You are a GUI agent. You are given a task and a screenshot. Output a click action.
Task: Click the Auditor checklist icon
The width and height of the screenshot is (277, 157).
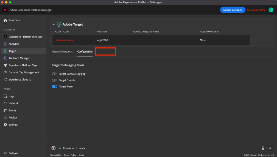pos(5,118)
